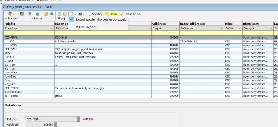Switch to the Detail ceny tab

[13, 105]
